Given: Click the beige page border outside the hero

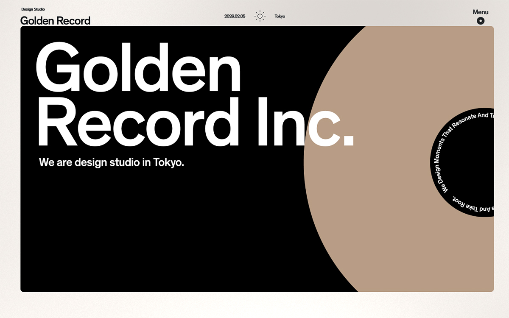Looking at the screenshot, I should [11, 159].
